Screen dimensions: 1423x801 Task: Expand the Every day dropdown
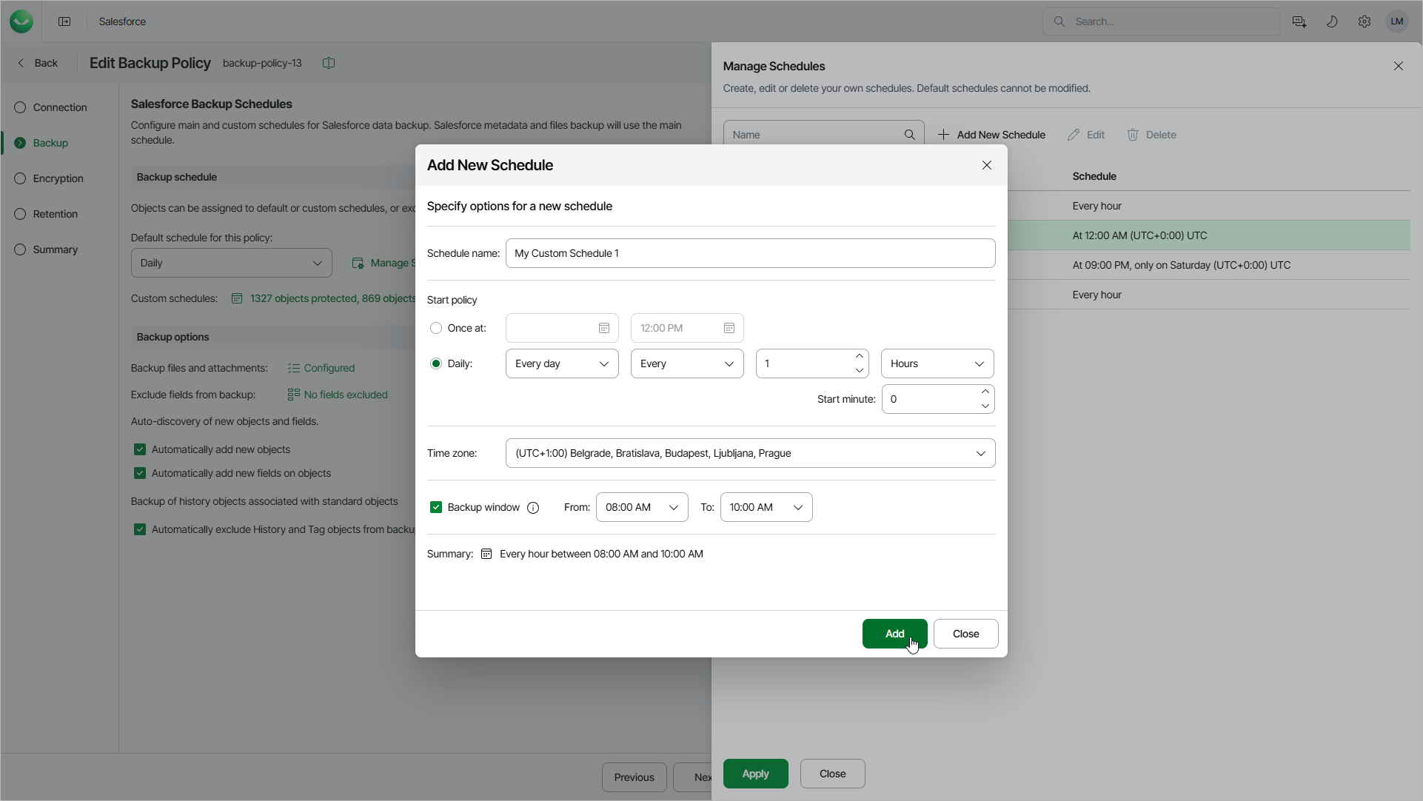click(562, 364)
